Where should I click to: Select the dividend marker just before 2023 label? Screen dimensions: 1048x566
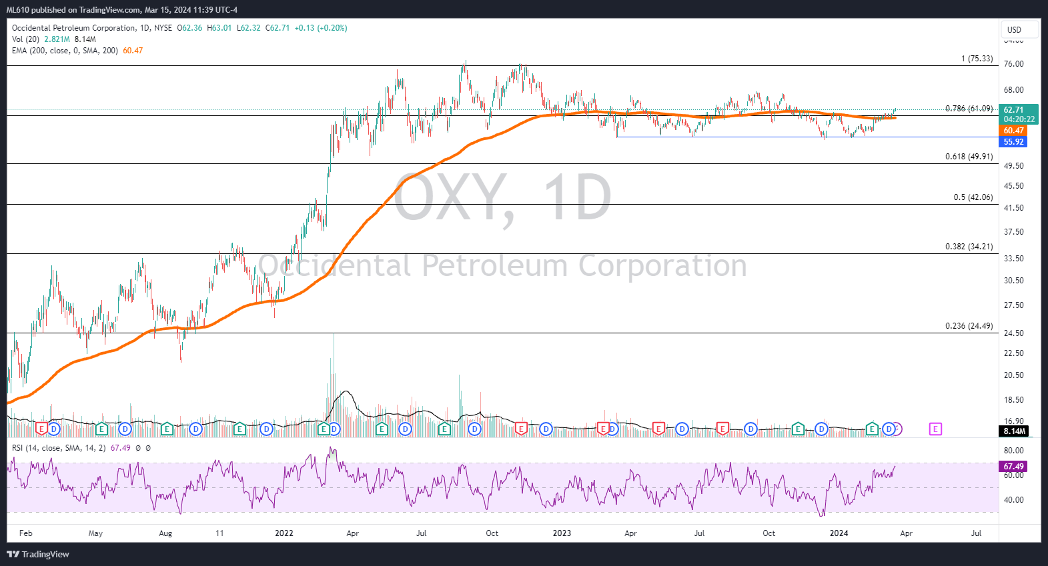(x=546, y=429)
